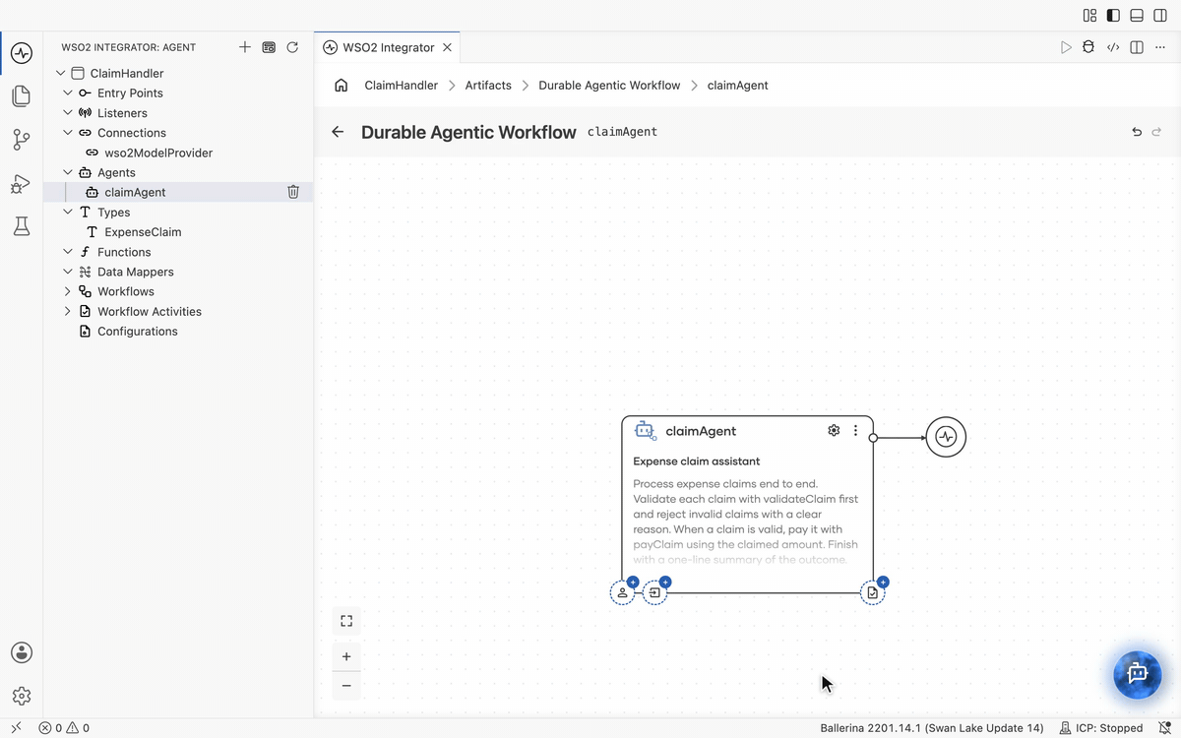The image size is (1181, 738).
Task: Collapse the Connections section
Action: click(x=68, y=133)
